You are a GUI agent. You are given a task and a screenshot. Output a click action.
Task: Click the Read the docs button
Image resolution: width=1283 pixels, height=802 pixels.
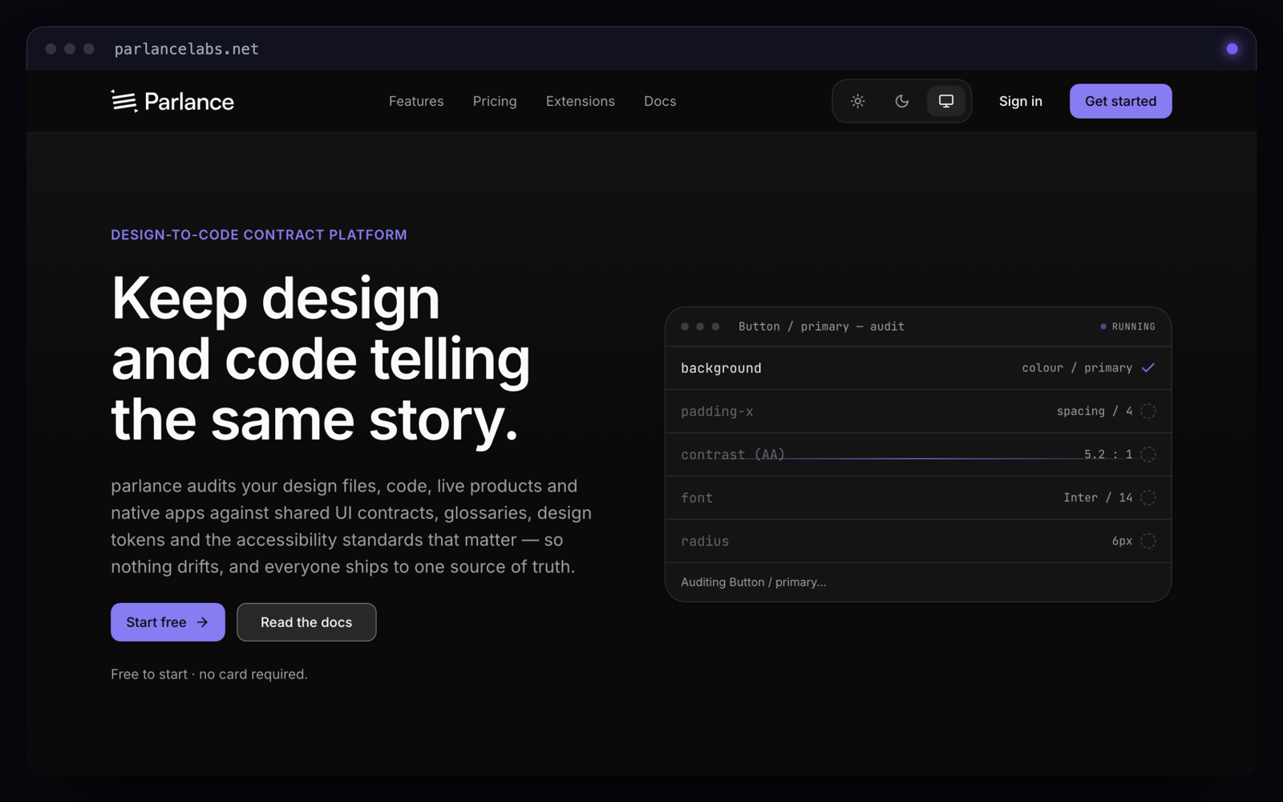pos(306,622)
